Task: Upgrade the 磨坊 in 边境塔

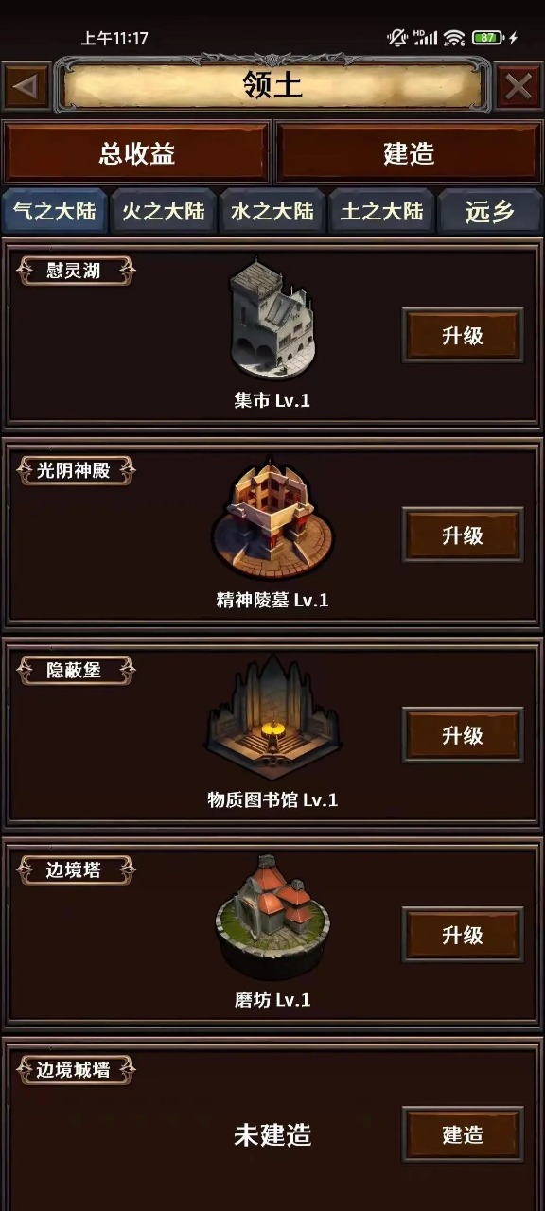Action: [x=463, y=935]
